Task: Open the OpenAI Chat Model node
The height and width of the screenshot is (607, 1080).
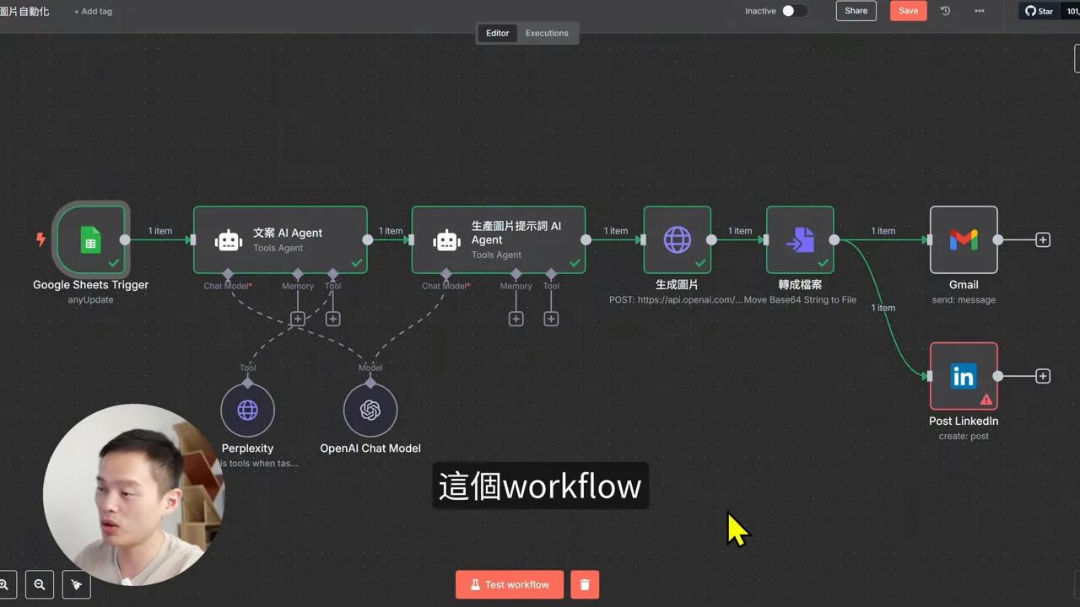Action: click(x=370, y=410)
